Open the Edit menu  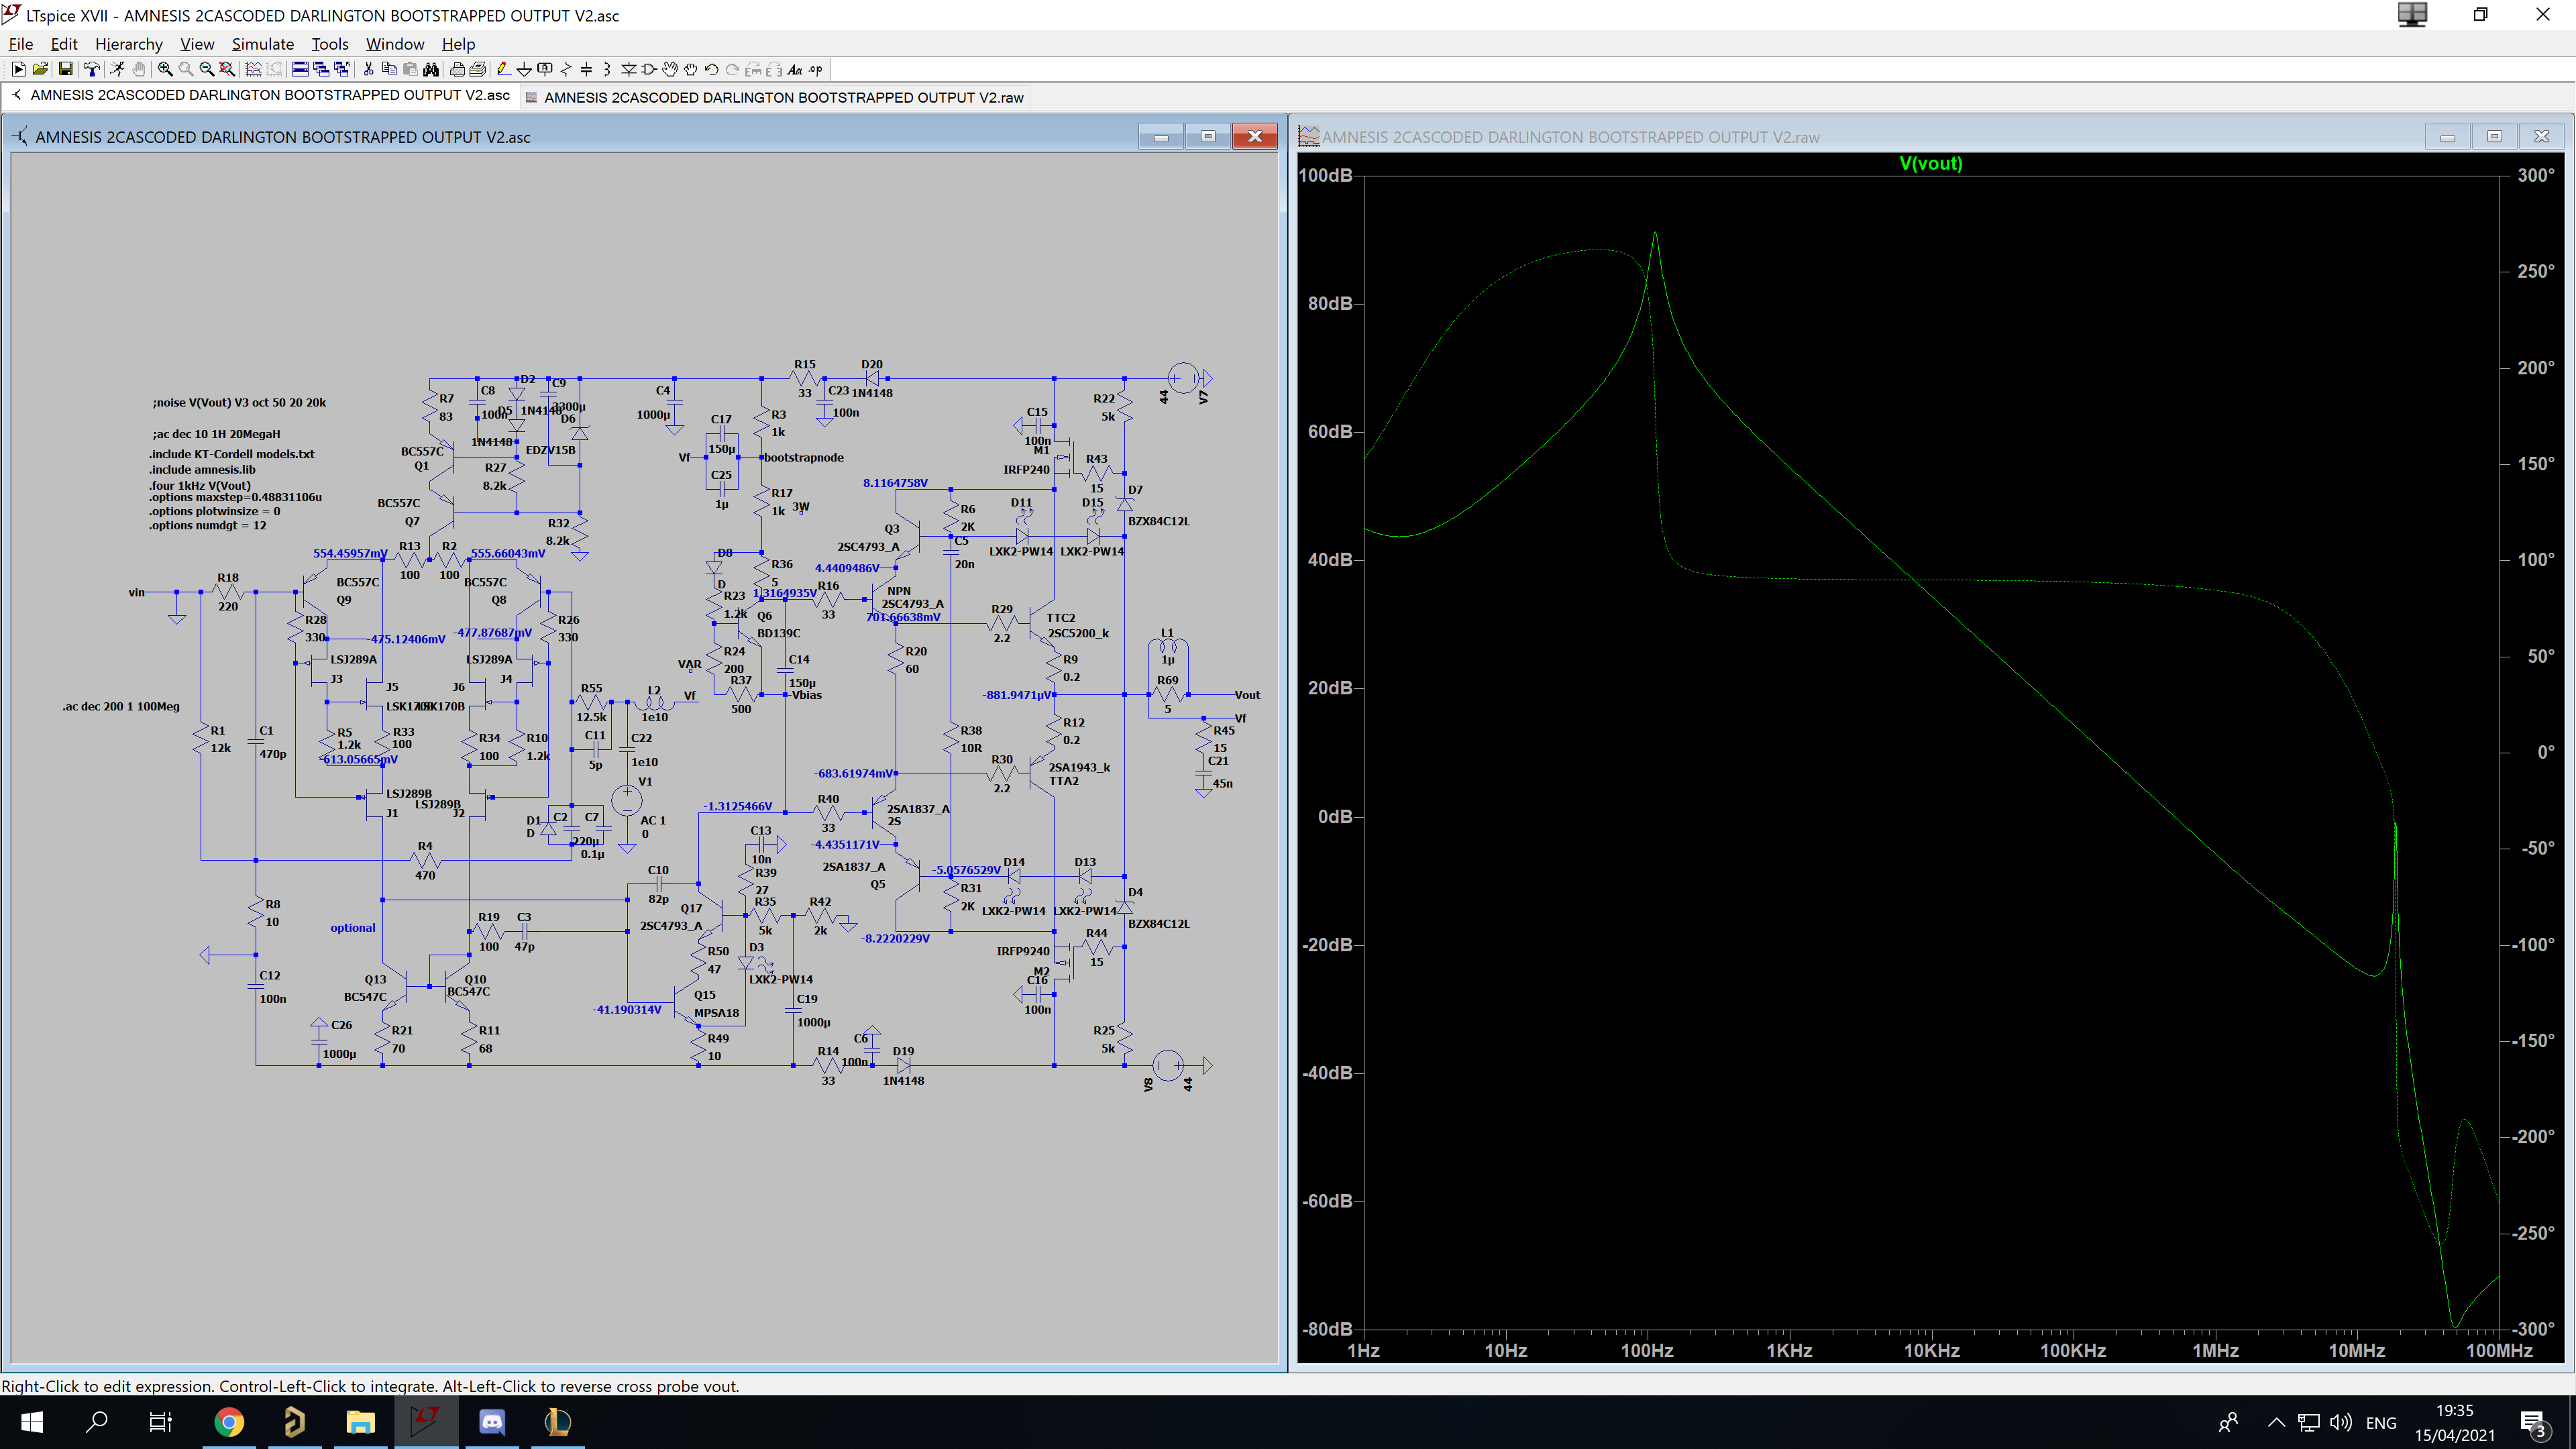[64, 44]
